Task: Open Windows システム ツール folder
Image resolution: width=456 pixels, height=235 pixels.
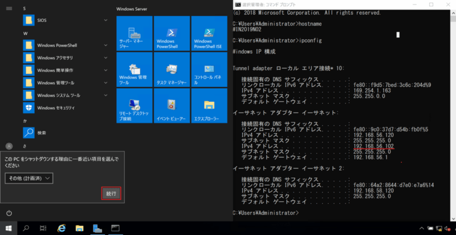Action: point(66,95)
